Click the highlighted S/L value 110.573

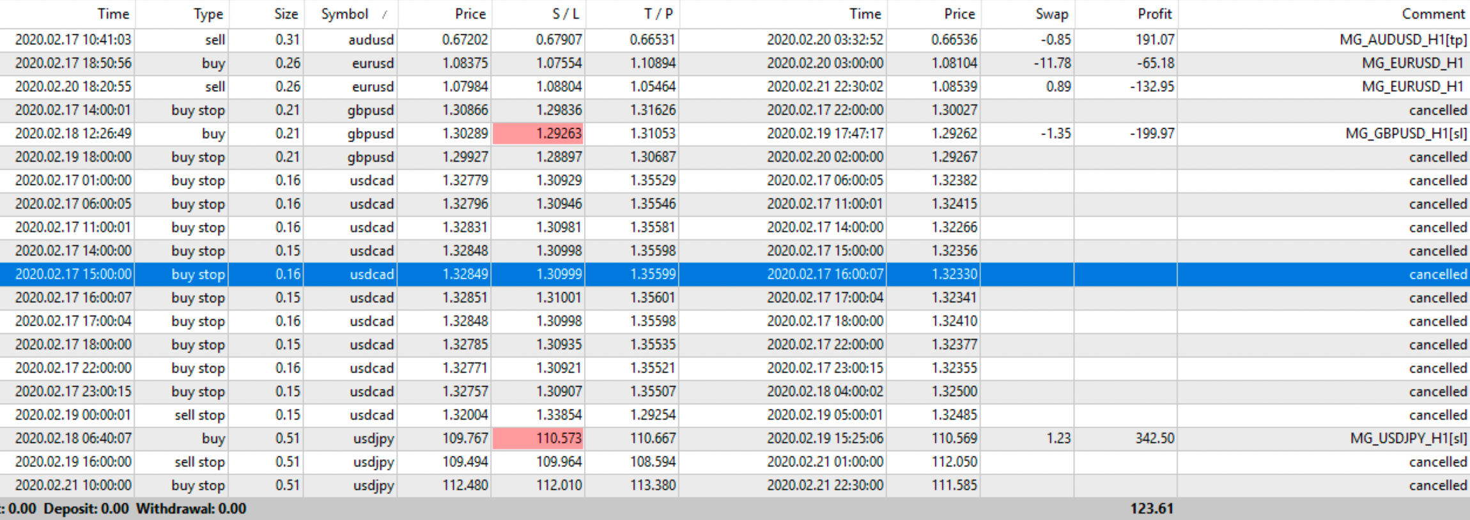point(538,438)
